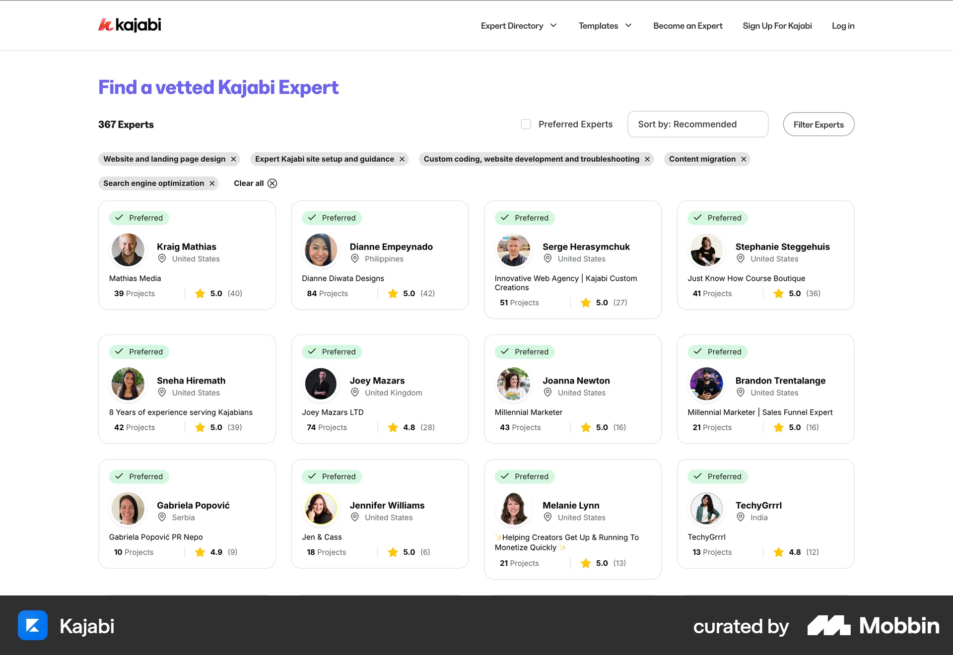Remove the Content migration filter tag
Screen dimensions: 953x655
(744, 159)
